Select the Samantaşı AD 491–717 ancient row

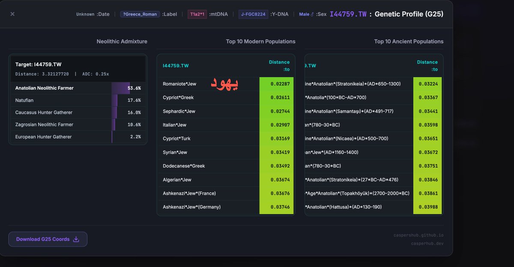pyautogui.click(x=374, y=111)
